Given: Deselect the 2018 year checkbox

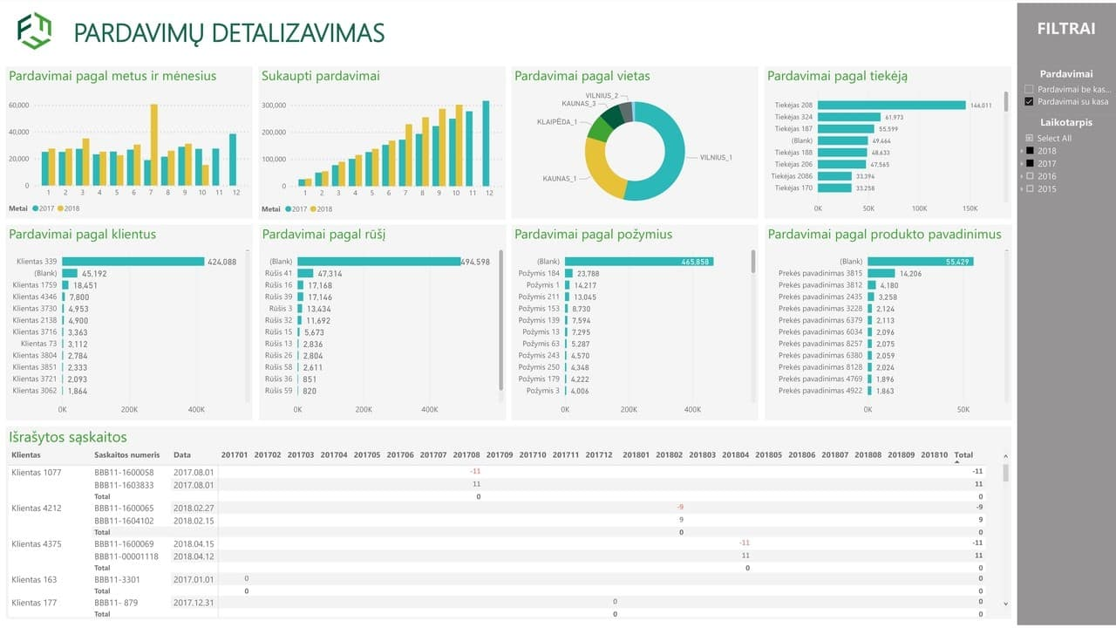Looking at the screenshot, I should [x=1030, y=151].
